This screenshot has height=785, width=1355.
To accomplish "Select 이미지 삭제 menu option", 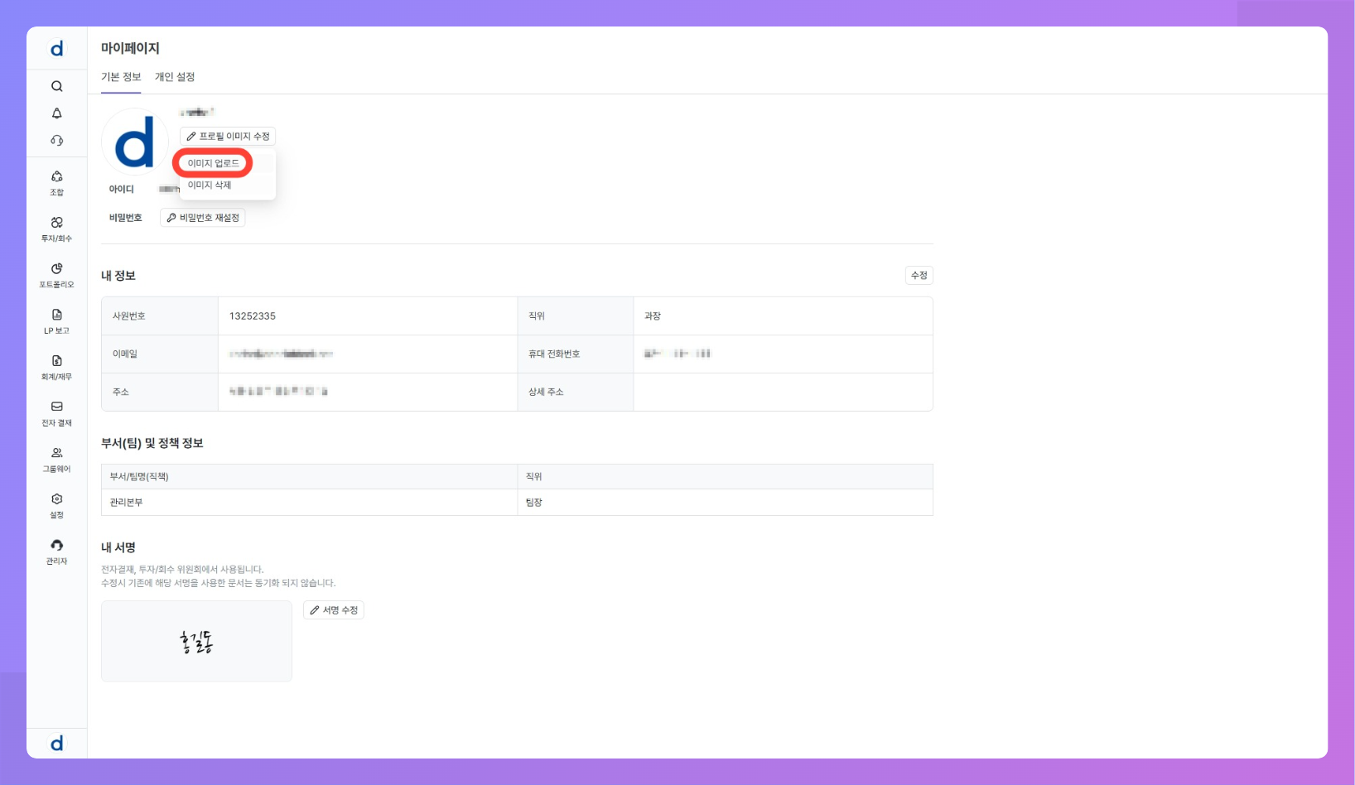I will click(x=210, y=185).
